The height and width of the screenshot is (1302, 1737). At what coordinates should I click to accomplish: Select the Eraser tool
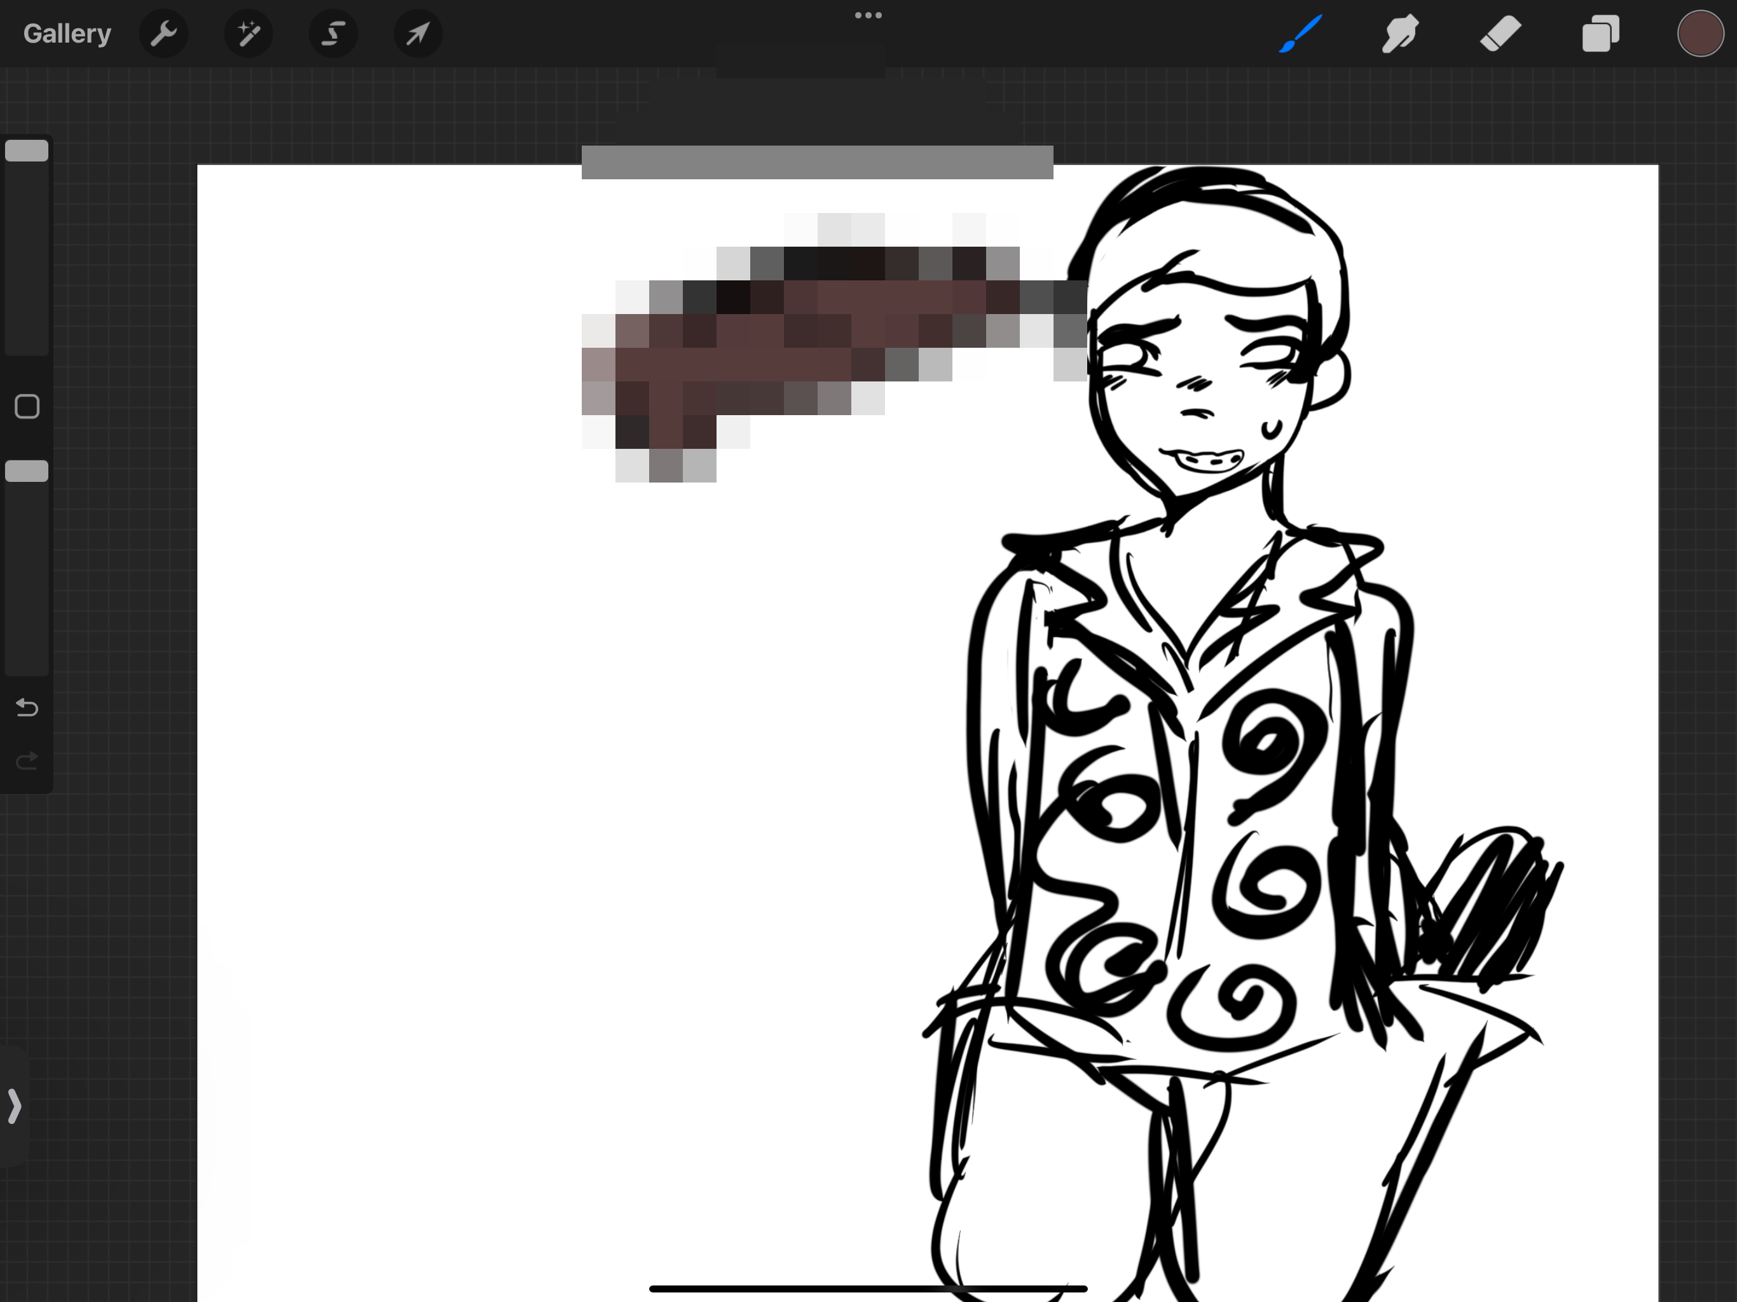point(1500,34)
